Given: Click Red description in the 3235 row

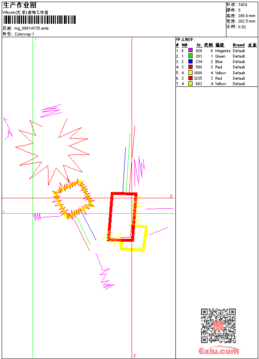Looking at the screenshot, I should [218, 78].
